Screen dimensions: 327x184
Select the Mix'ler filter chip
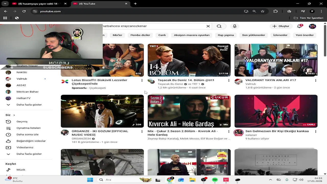(x=118, y=35)
